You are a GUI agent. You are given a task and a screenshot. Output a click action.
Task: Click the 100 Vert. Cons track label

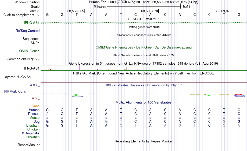pos(15,91)
